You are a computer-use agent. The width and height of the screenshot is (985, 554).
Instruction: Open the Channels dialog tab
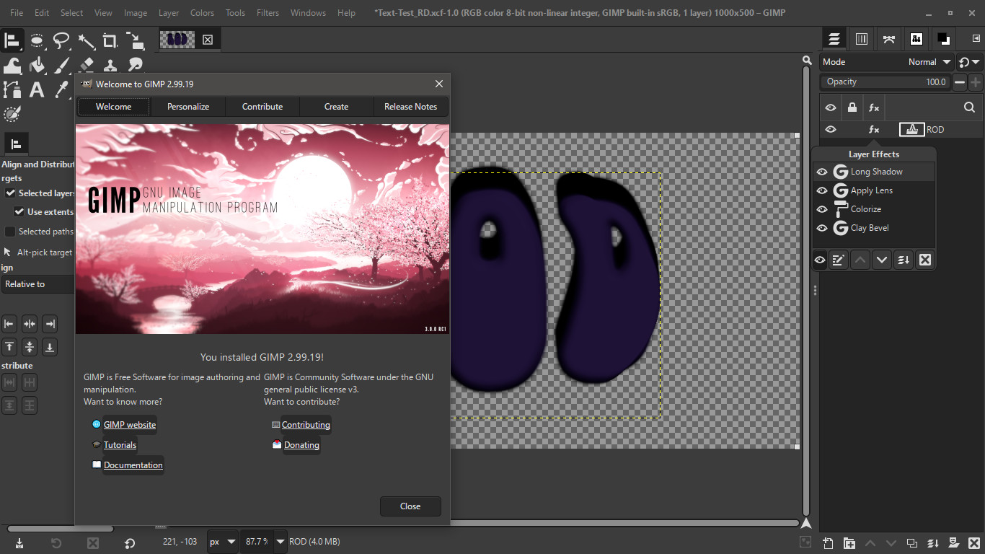(x=862, y=38)
